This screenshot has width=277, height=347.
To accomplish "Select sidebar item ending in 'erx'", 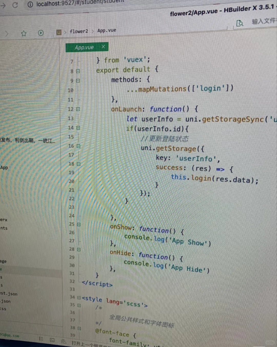I will coord(4,220).
